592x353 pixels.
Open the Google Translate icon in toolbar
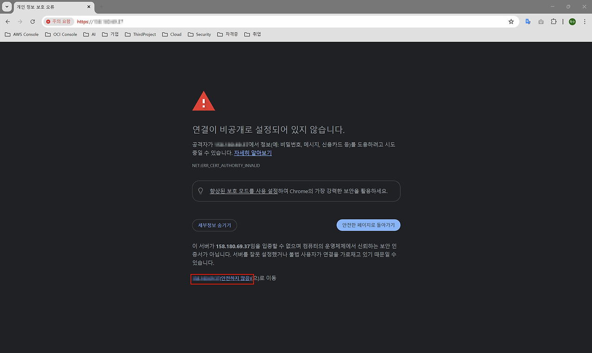coord(528,22)
